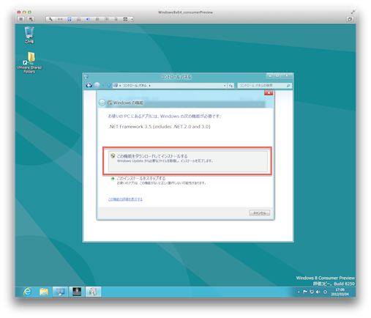This screenshot has height=318, width=371.
Task: Toggle Mac fullscreen arrows in title bar
Action: click(x=353, y=12)
